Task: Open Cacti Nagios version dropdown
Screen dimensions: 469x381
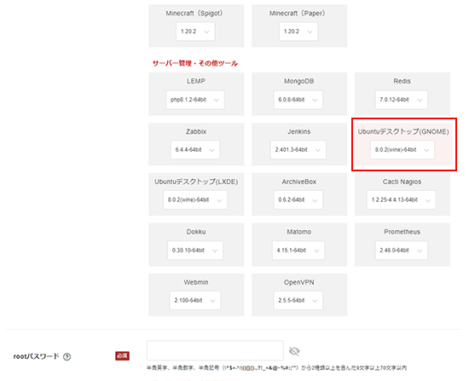Action: point(401,199)
